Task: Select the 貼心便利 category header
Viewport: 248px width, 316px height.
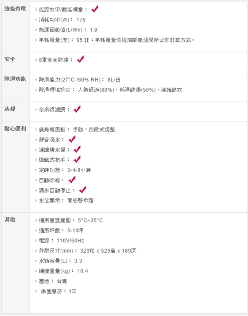Action: (15, 129)
